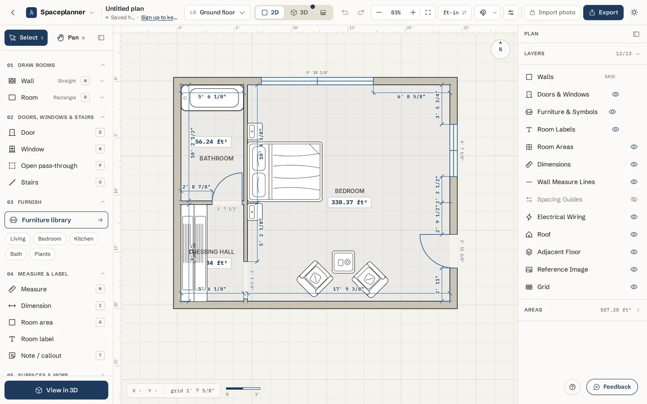Filter furniture by Living
647x404 pixels.
pos(18,239)
